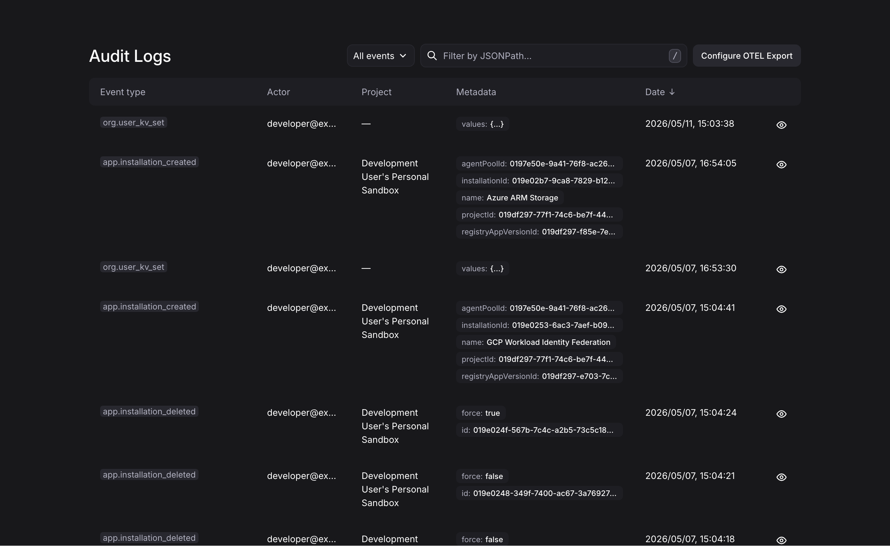Click installationId 019e02b7-9ca8 metadata chip
The width and height of the screenshot is (890, 546).
coord(539,181)
